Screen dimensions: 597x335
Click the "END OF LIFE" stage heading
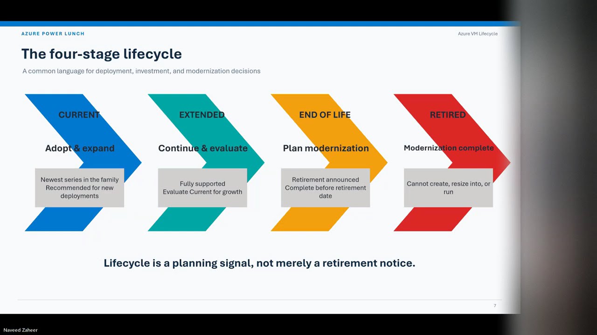pos(325,114)
